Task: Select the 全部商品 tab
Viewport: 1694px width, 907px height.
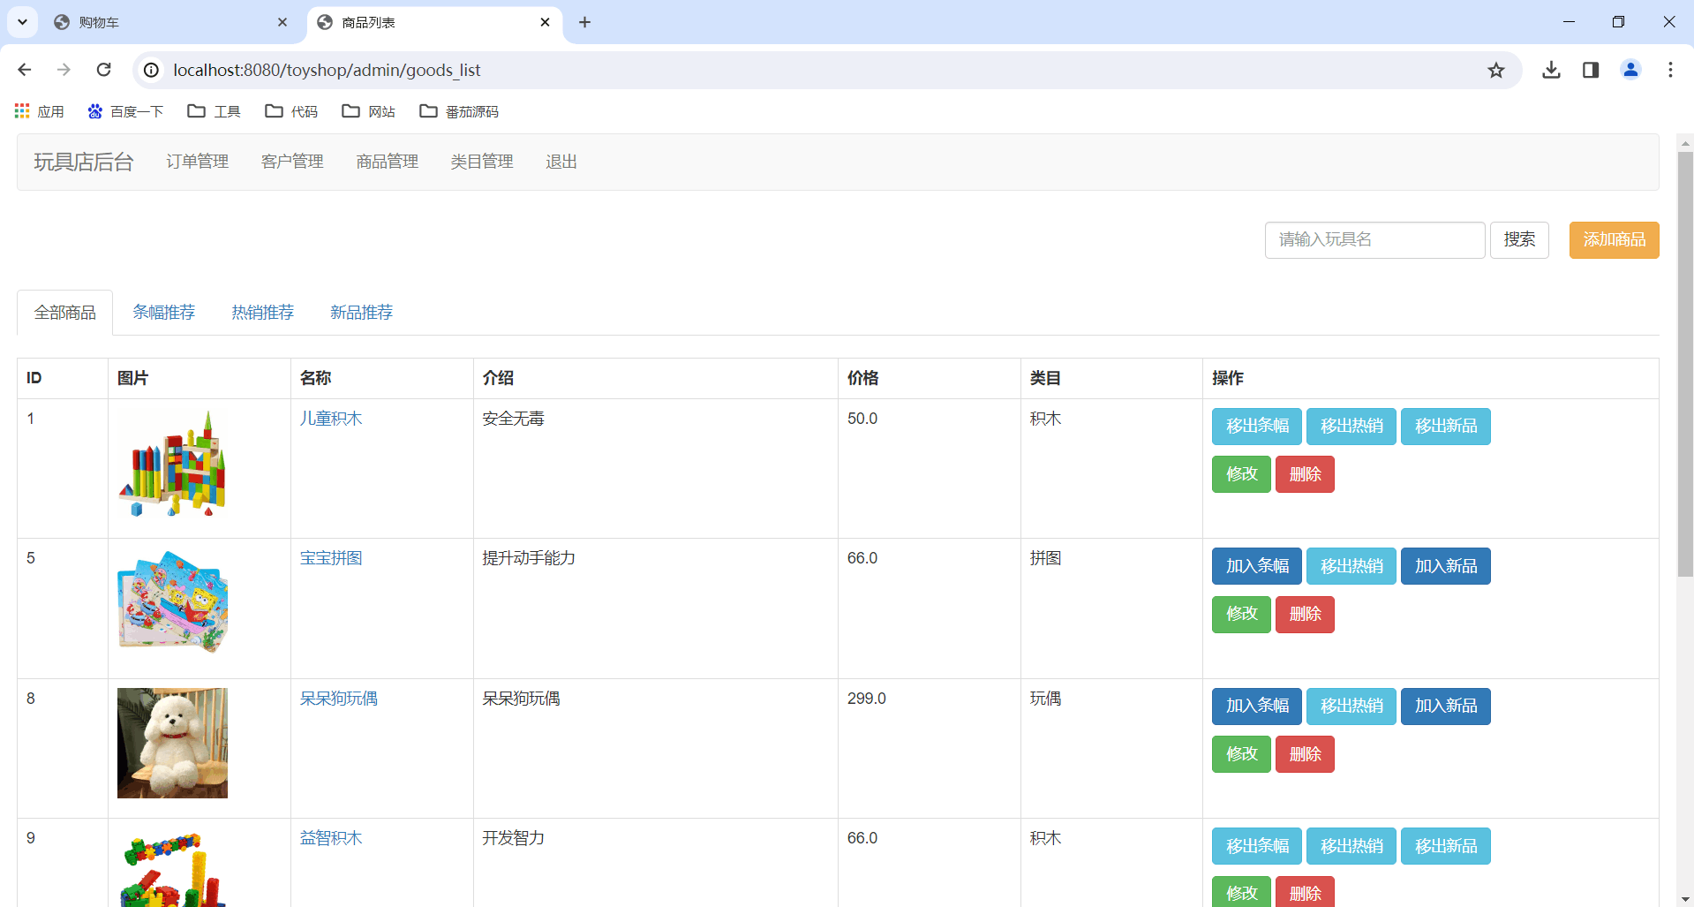Action: click(65, 313)
